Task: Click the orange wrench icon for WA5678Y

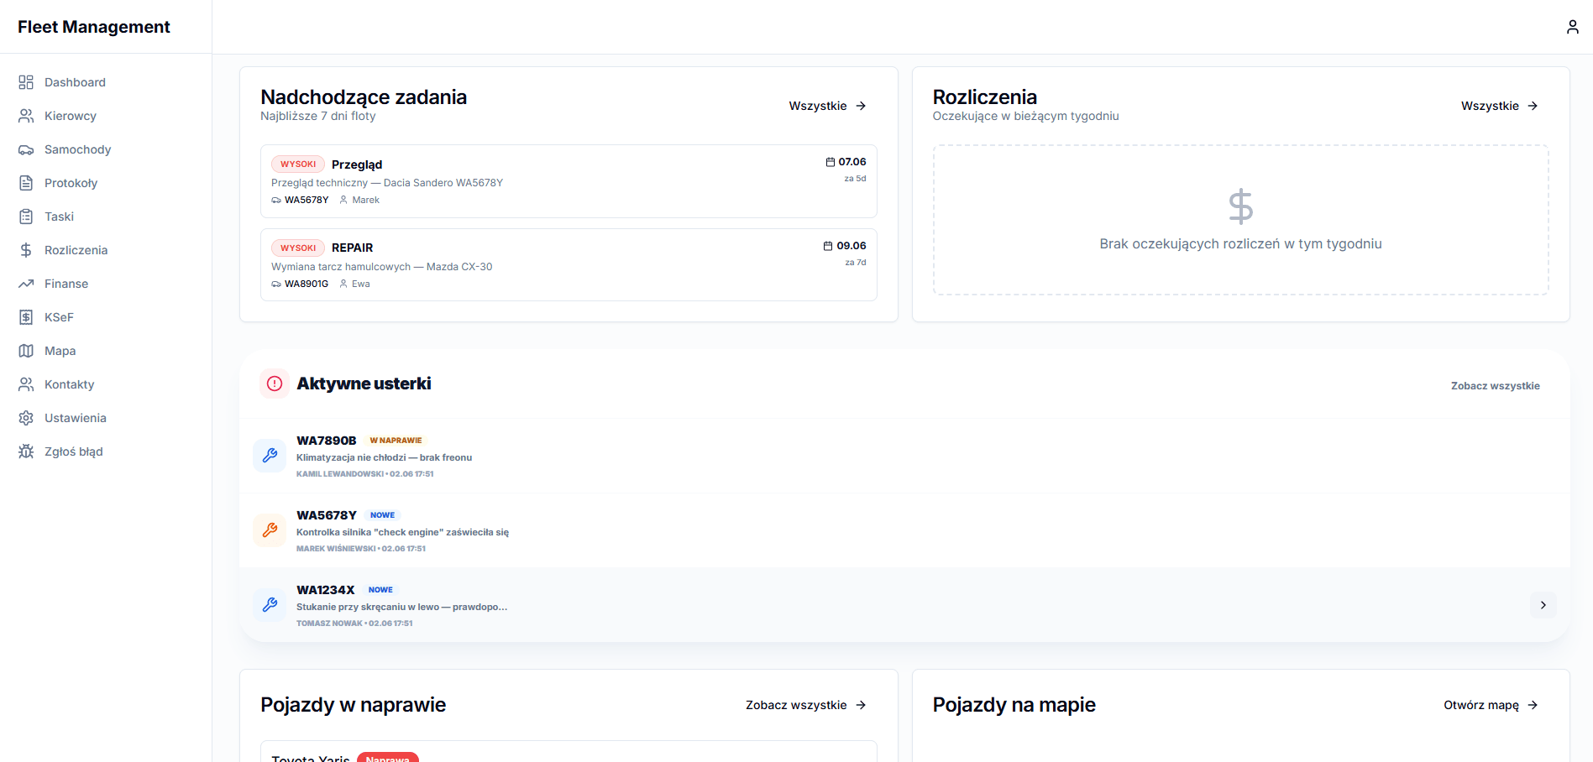Action: [270, 530]
